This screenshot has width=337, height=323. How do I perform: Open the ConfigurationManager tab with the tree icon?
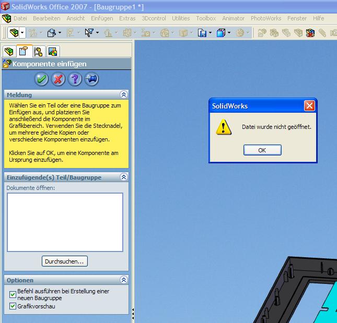pyautogui.click(x=39, y=52)
